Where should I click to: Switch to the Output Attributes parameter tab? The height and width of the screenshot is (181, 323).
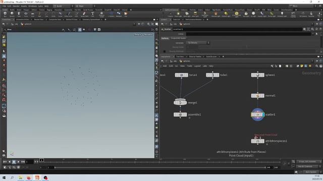click(x=178, y=38)
